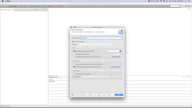Open the Apple menu
This screenshot has width=192, height=108.
[x=3, y=1]
